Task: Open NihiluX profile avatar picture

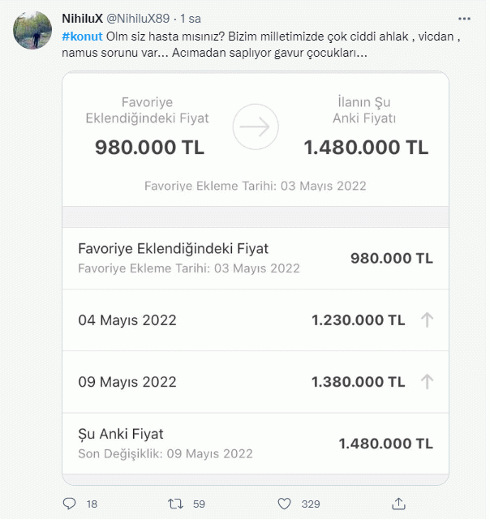Action: coord(33,32)
